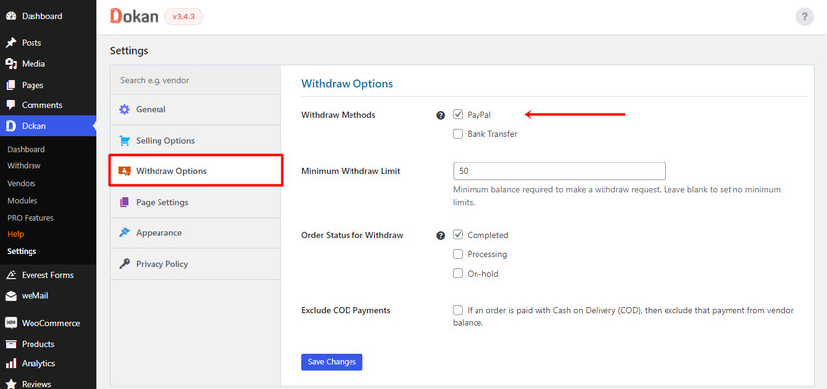Switch to the Appearance tab
The height and width of the screenshot is (389, 827).
tap(195, 232)
